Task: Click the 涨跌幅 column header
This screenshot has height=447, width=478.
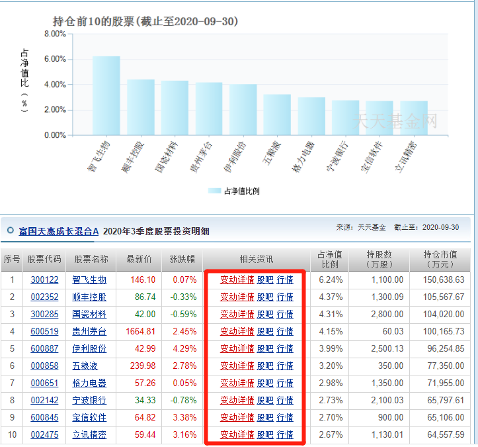Action: coord(182,259)
